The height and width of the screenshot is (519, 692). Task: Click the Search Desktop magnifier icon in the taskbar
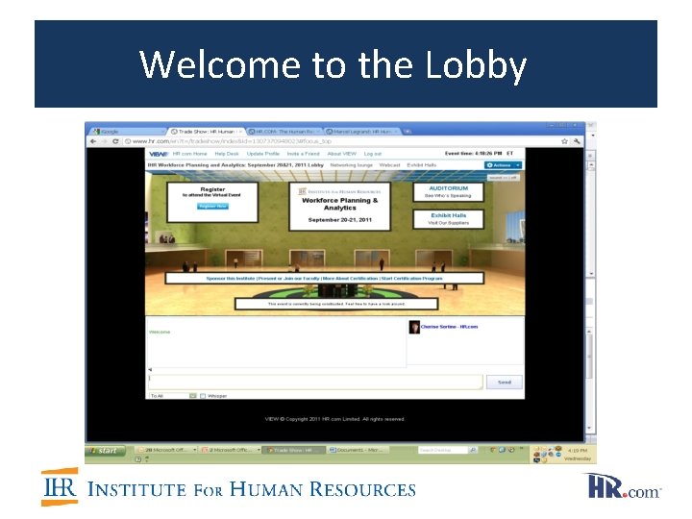pos(473,450)
